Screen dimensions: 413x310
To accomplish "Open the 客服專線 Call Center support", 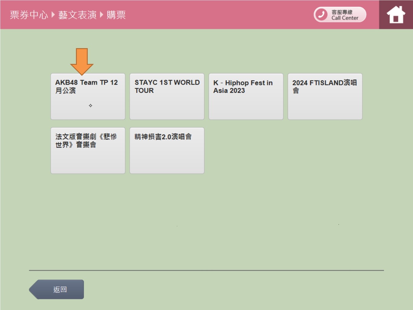I will tap(344, 15).
